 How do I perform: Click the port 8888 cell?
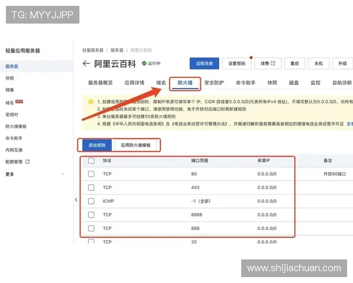[197, 215]
